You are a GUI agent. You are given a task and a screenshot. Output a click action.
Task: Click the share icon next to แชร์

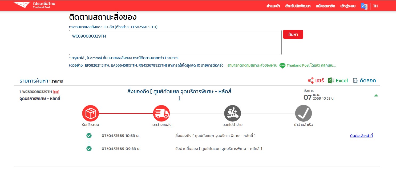tap(310, 80)
